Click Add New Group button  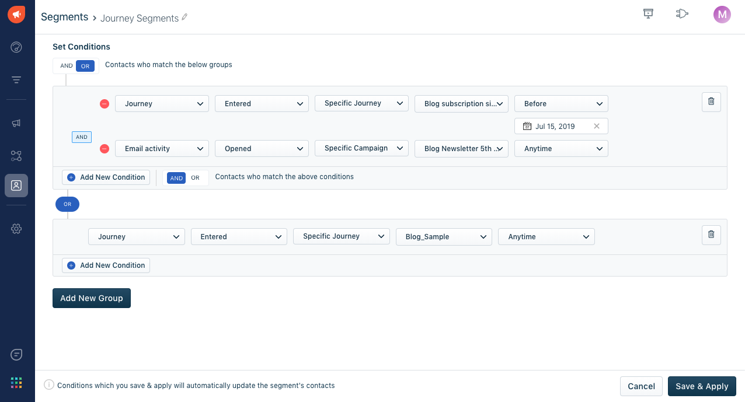coord(92,298)
